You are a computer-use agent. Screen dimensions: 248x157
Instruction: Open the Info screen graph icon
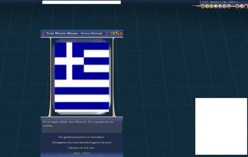[241, 7]
